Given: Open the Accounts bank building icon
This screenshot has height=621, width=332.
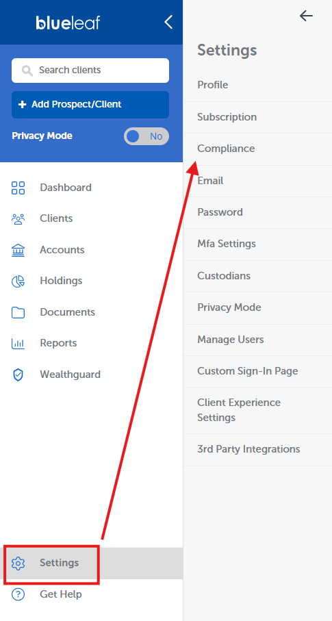Looking at the screenshot, I should pos(18,251).
